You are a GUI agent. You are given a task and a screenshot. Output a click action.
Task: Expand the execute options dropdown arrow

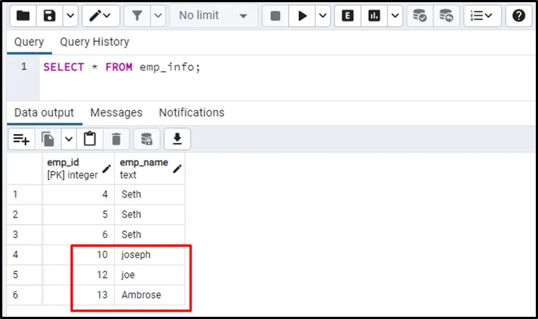[323, 16]
